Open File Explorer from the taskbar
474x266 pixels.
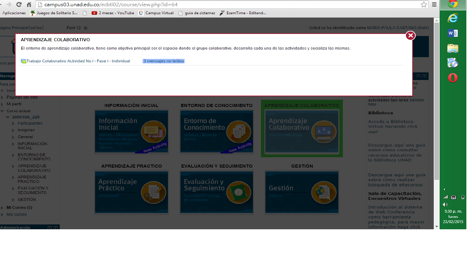[x=452, y=48]
